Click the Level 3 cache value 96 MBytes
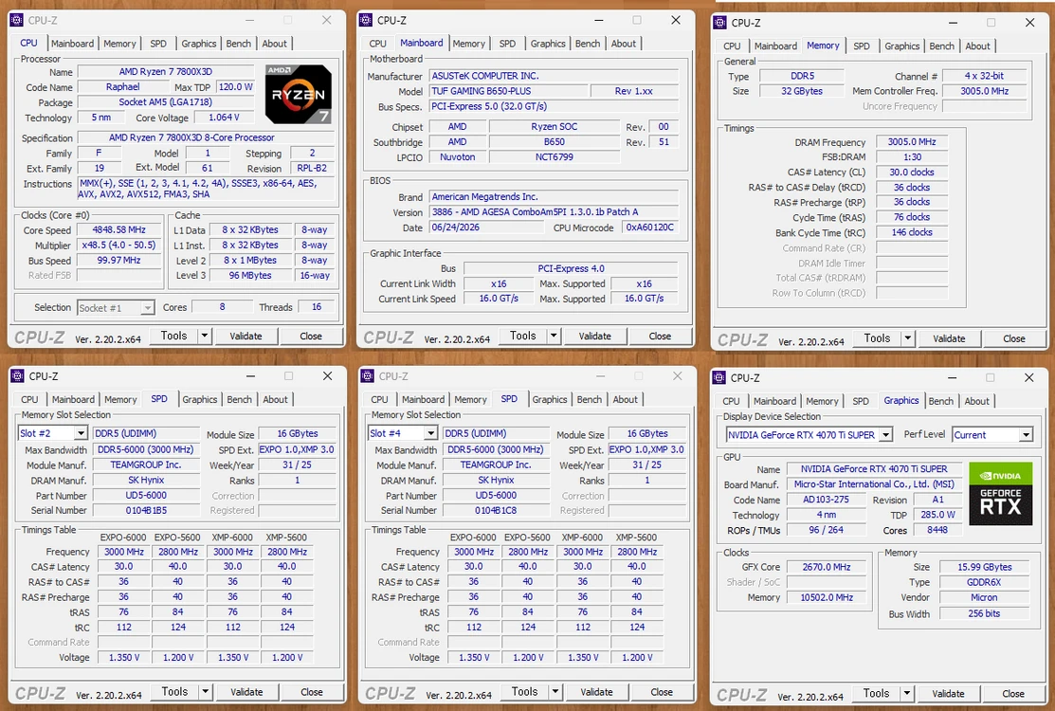This screenshot has width=1055, height=711. tap(249, 275)
